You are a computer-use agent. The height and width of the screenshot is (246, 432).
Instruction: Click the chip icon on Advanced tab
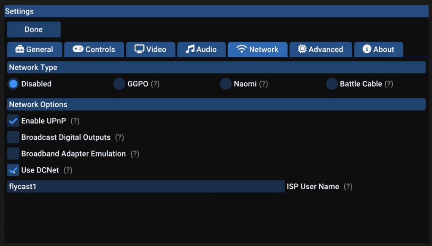(x=302, y=49)
